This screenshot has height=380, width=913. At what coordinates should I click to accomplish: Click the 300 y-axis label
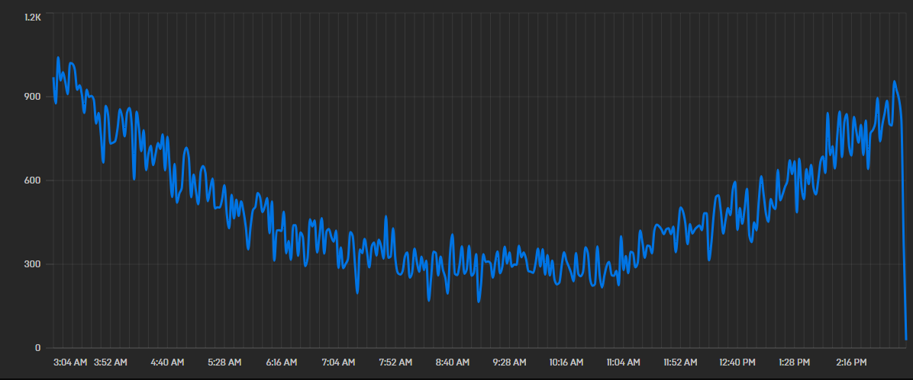pyautogui.click(x=33, y=264)
